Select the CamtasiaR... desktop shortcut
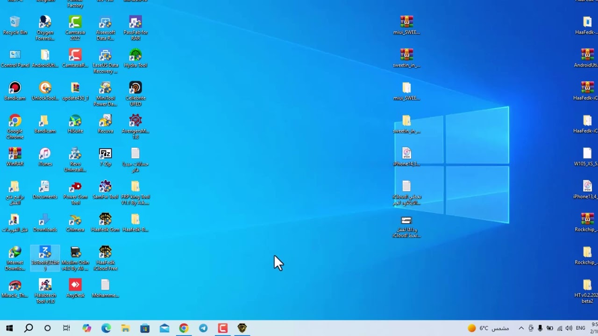 [75, 58]
